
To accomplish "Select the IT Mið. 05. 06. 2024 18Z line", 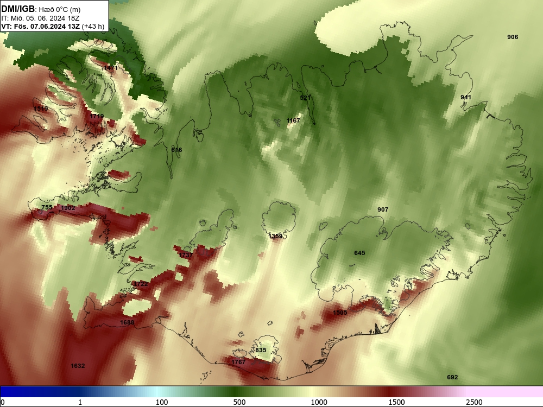I will click(40, 18).
